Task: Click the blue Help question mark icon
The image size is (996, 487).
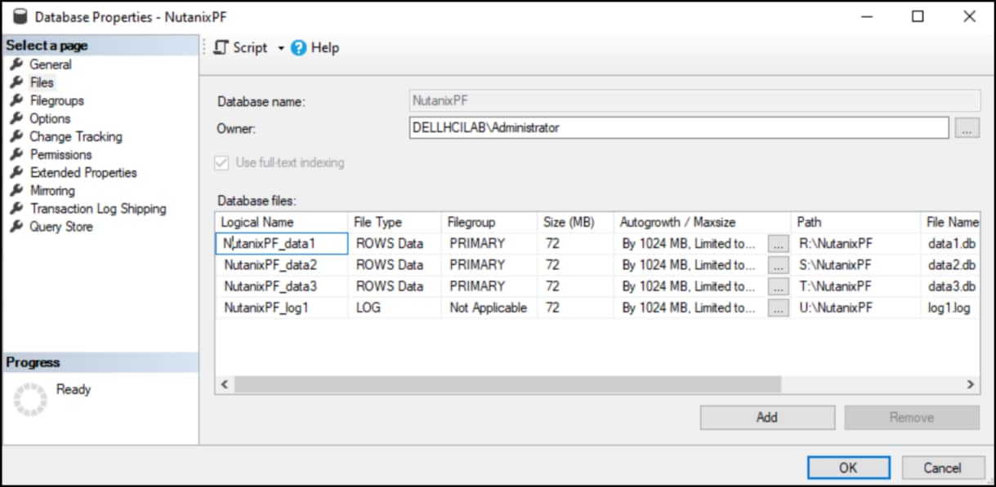Action: pyautogui.click(x=299, y=47)
